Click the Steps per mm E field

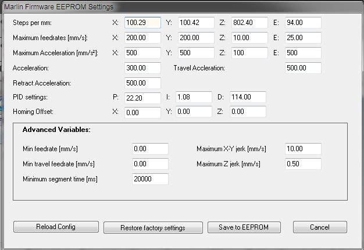click(303, 23)
